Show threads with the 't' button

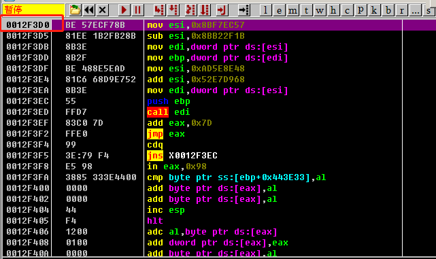click(x=306, y=10)
